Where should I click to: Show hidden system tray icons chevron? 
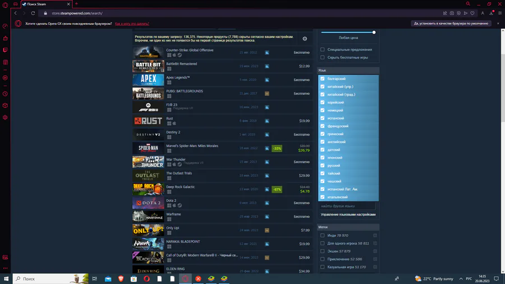pyautogui.click(x=461, y=278)
